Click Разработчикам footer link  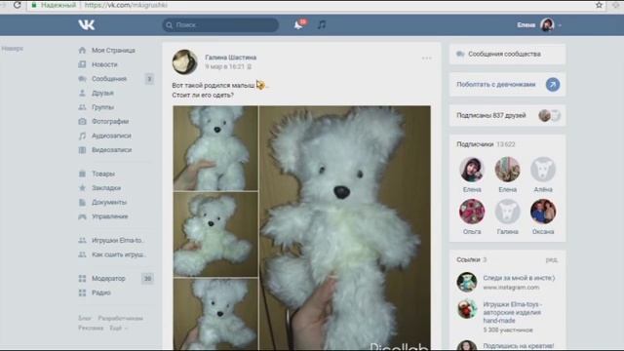coord(120,319)
